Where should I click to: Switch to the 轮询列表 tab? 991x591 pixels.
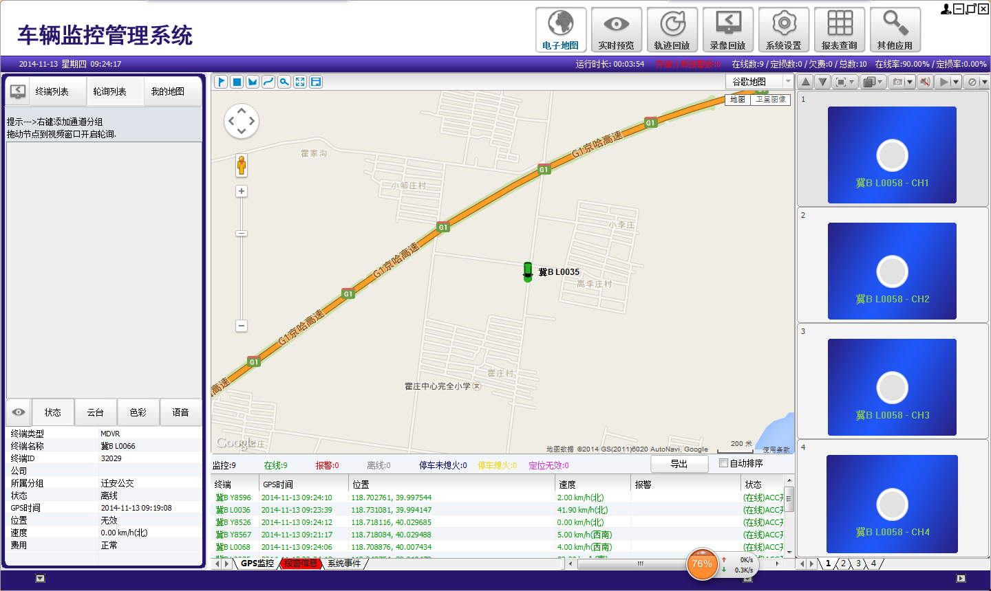tap(110, 91)
